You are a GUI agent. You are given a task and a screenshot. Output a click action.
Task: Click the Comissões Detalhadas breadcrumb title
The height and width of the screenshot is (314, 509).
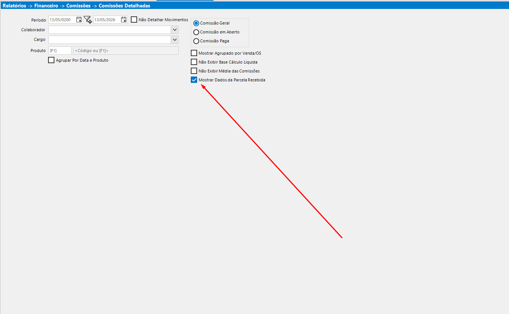click(x=124, y=6)
